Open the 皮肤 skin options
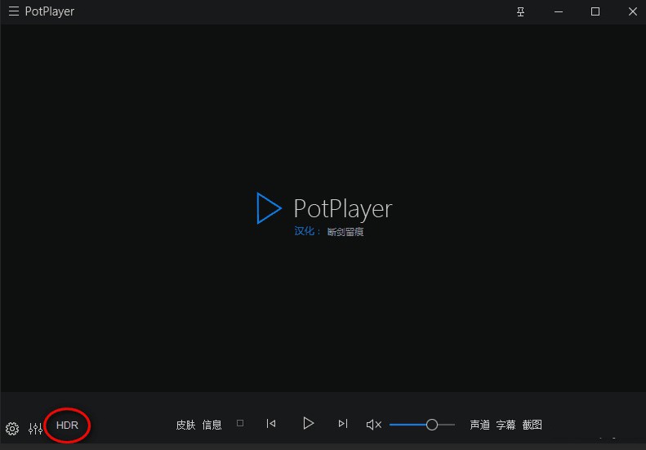 tap(185, 425)
